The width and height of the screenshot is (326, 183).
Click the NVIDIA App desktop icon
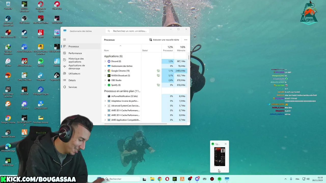[x=8, y=162]
